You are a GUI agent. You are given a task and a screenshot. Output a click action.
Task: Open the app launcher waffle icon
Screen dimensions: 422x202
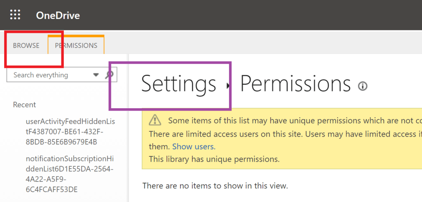(15, 15)
